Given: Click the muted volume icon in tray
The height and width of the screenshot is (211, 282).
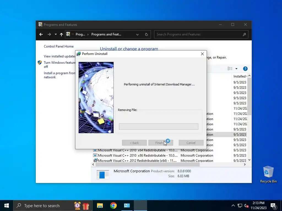Looking at the screenshot, I should tap(246, 206).
